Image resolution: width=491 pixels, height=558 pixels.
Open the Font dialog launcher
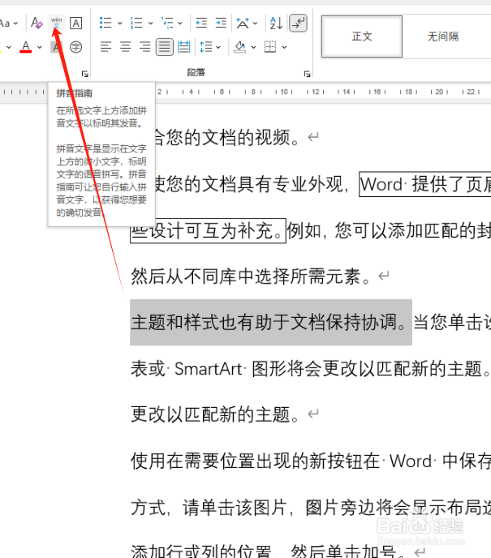pos(84,74)
